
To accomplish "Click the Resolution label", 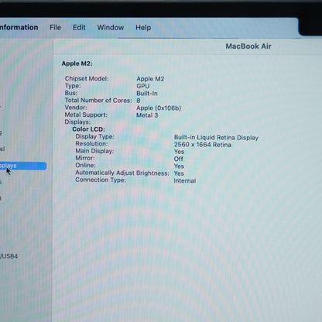I will coord(91,143).
